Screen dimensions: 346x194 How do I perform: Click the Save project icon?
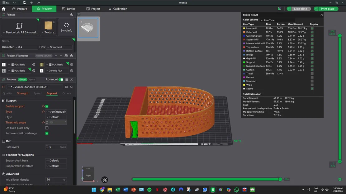click(x=25, y=3)
